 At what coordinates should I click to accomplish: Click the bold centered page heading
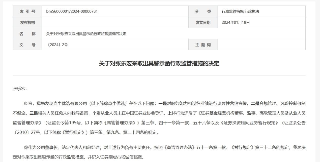[x=159, y=64]
